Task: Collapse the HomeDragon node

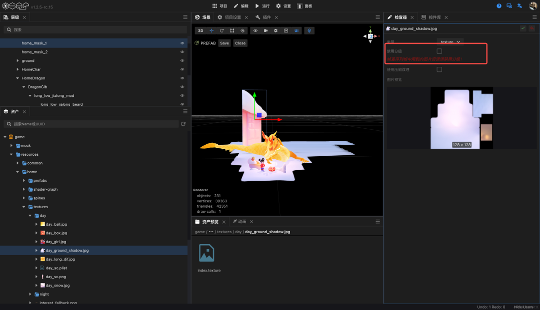Action: coord(17,78)
